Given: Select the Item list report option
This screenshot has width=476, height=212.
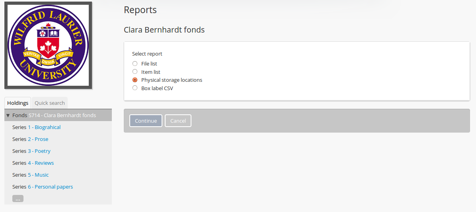Looking at the screenshot, I should tap(135, 72).
